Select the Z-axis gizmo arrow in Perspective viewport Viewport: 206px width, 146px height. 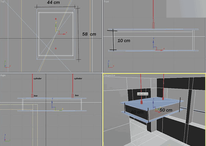coord(153,103)
